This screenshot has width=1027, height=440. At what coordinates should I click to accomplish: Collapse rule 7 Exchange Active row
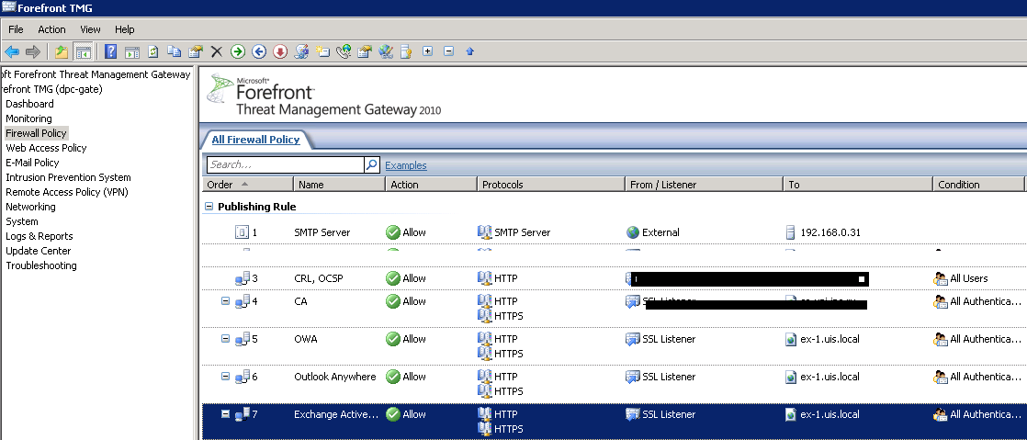point(225,413)
